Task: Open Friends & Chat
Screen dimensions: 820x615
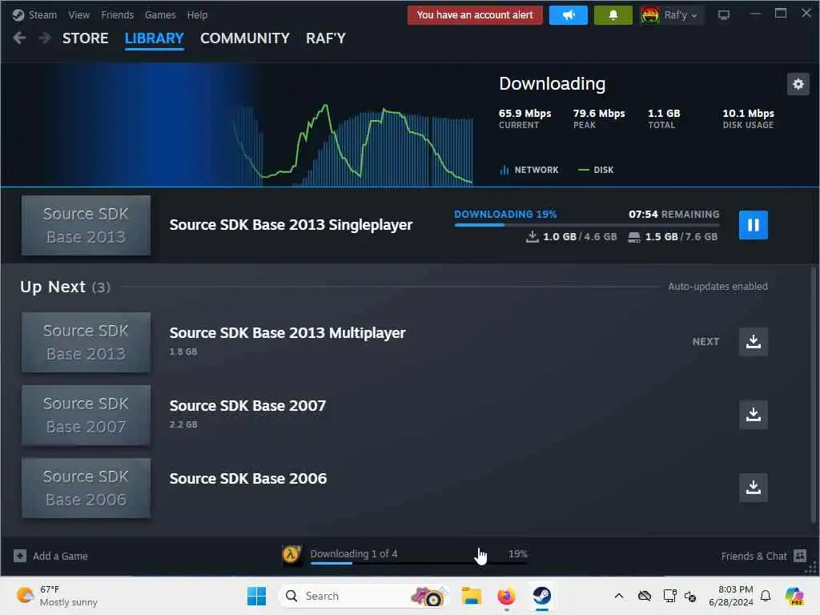Action: (x=754, y=557)
